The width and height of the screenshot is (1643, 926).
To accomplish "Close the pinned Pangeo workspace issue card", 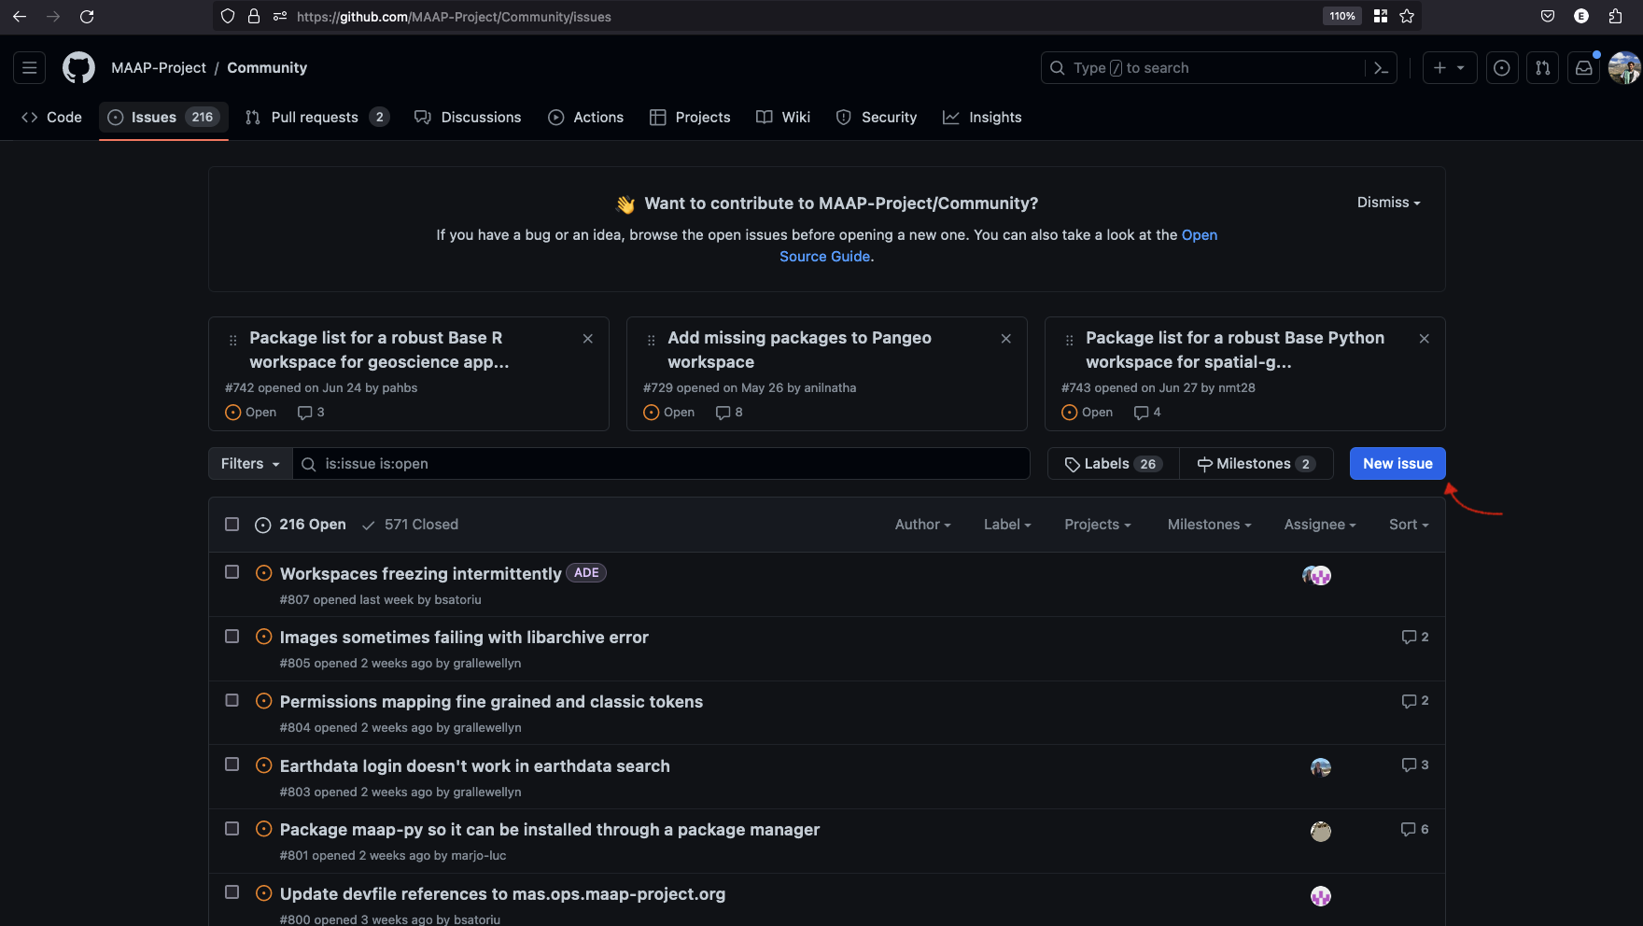I will coord(1006,339).
